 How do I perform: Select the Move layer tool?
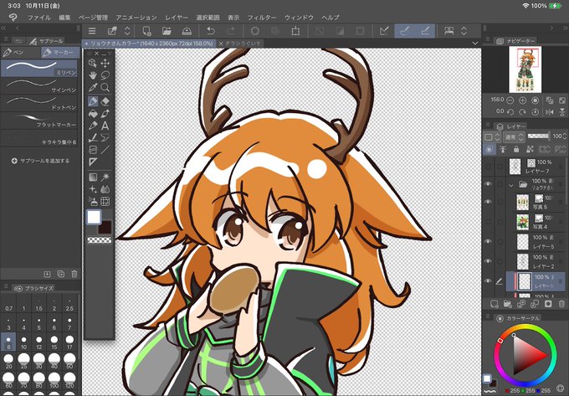105,64
